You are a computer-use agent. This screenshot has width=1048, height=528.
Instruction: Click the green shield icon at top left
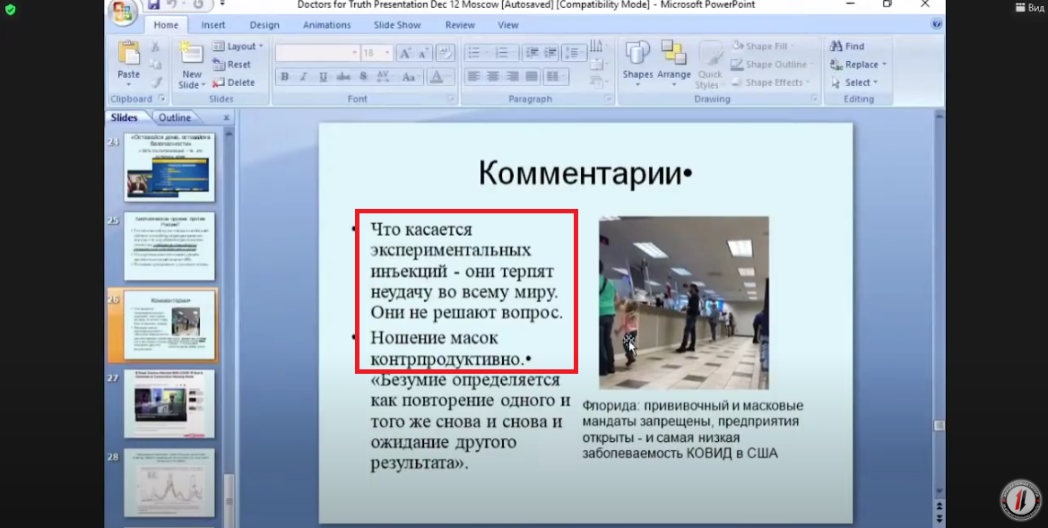10,9
